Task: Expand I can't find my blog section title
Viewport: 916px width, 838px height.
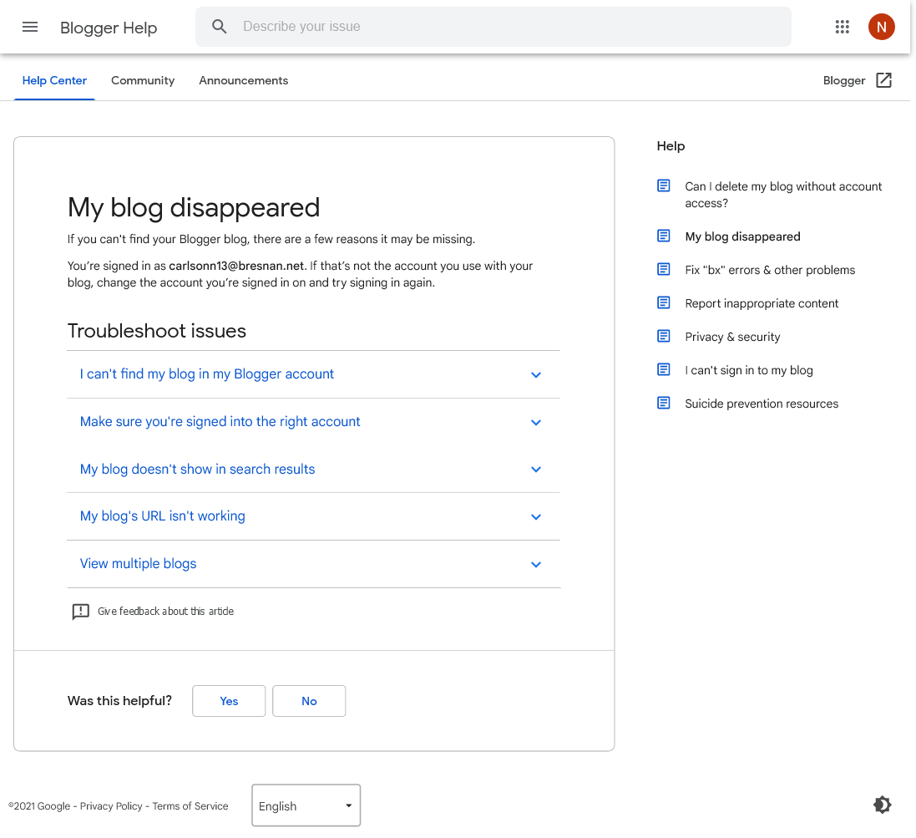Action: 207,374
